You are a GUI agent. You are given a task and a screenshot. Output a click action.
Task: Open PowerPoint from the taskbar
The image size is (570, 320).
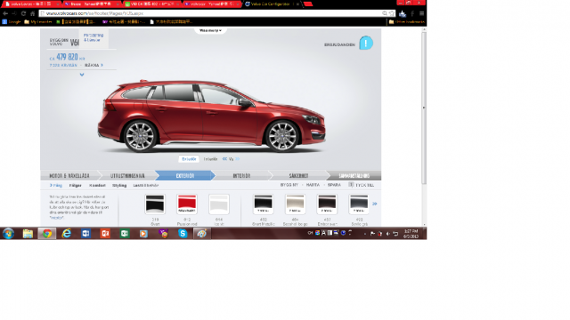pos(105,233)
